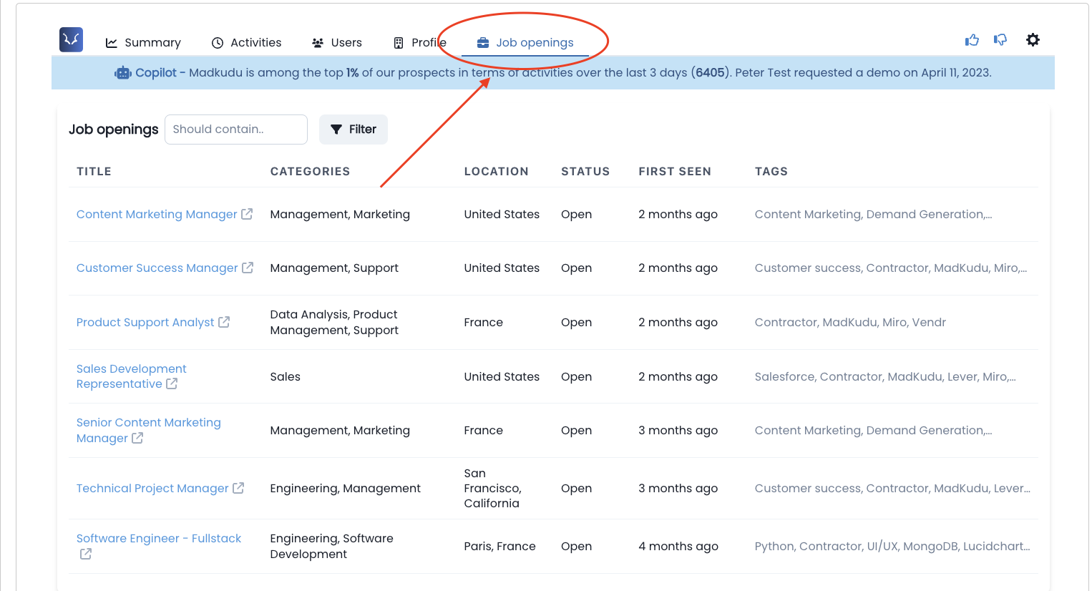Click 'Salesforce, Contractor, MadKudu, Lever' tags cell
This screenshot has height=591, width=1092.
coord(885,376)
